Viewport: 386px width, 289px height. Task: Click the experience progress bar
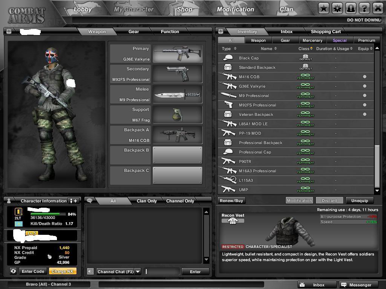pos(48,214)
